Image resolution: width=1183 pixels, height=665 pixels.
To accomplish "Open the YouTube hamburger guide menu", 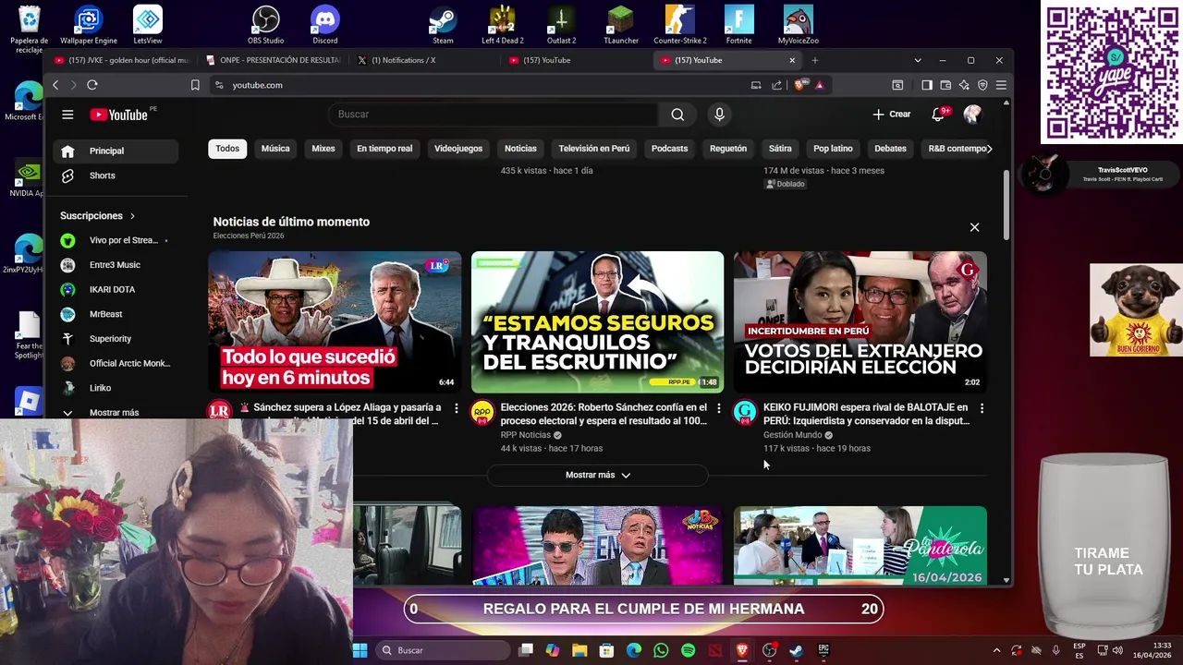I will (x=67, y=115).
